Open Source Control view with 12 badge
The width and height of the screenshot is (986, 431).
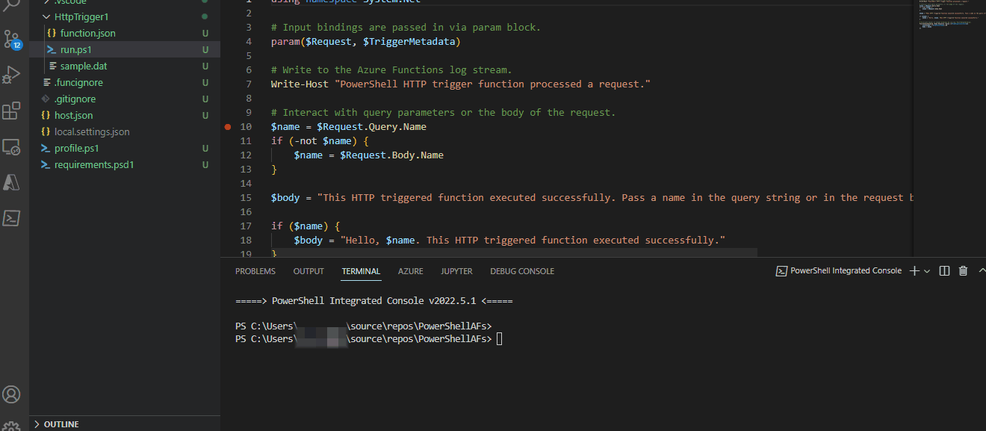[11, 39]
